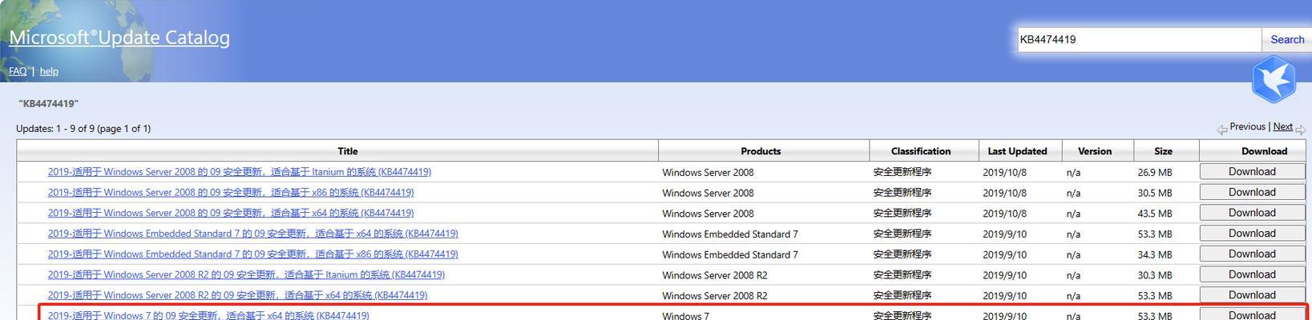Open Windows Server 2008 x64 KB4474419 update
Image resolution: width=1312 pixels, height=320 pixels.
coord(231,214)
